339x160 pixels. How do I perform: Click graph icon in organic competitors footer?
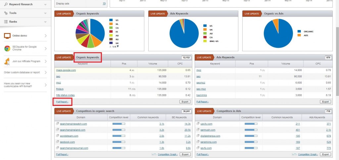[154, 154]
